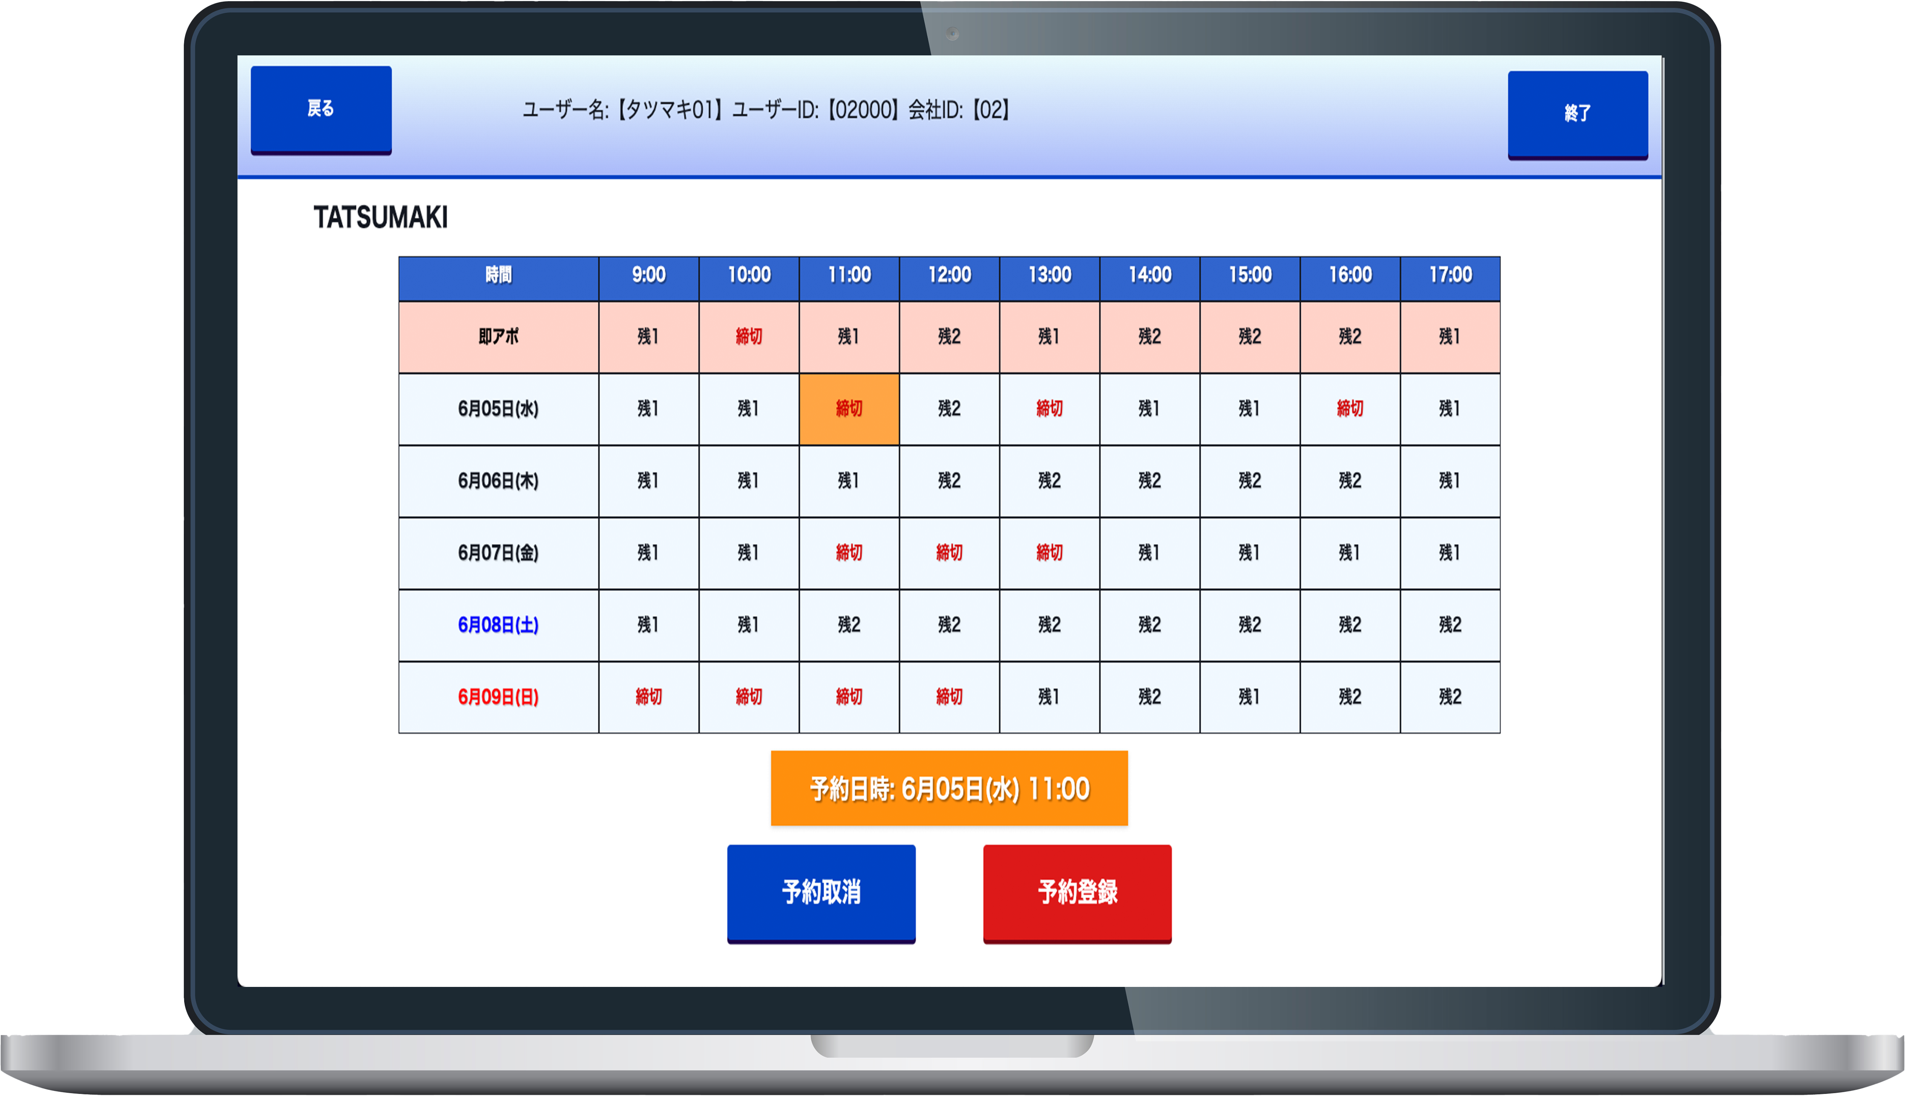
Task: Choose 6月06日(木) 12:00 slot
Action: point(948,481)
